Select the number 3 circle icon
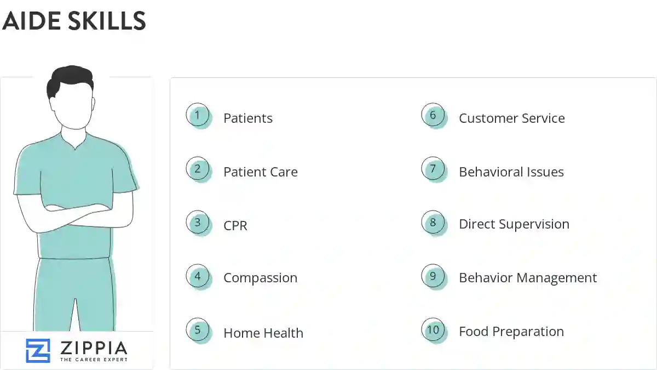Screen dimensions: 657x370 198,223
